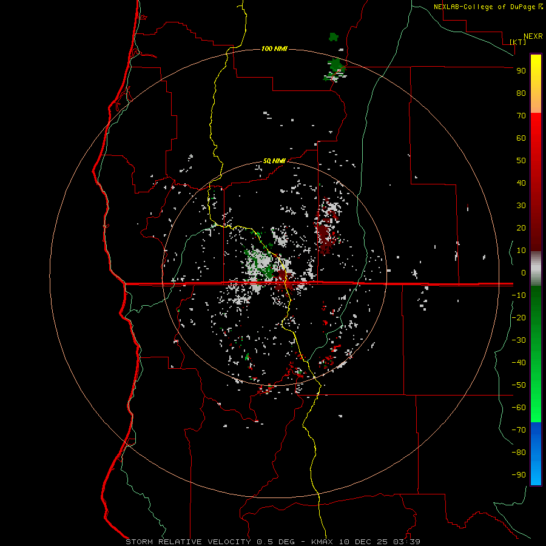
Task: Click the positive 20 value on the velocity scale
Action: click(x=521, y=228)
